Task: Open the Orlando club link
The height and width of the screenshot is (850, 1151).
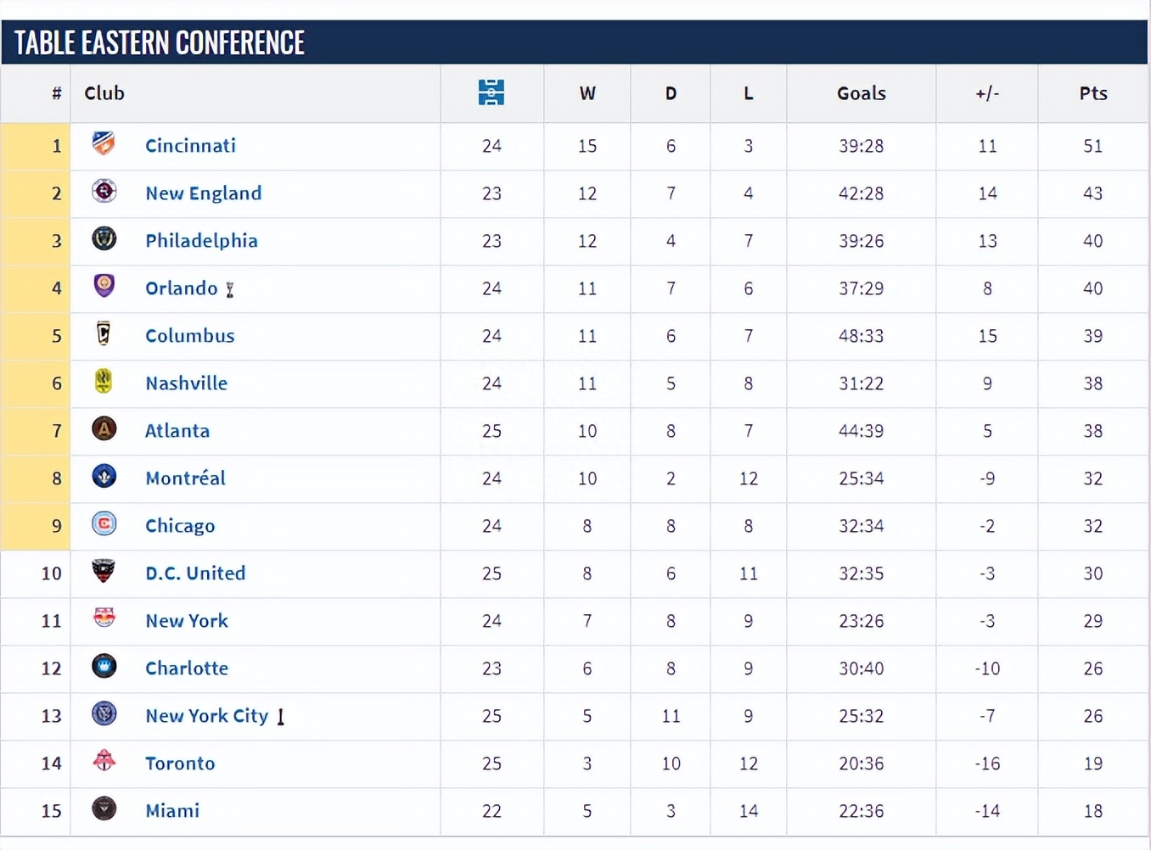Action: coord(181,288)
